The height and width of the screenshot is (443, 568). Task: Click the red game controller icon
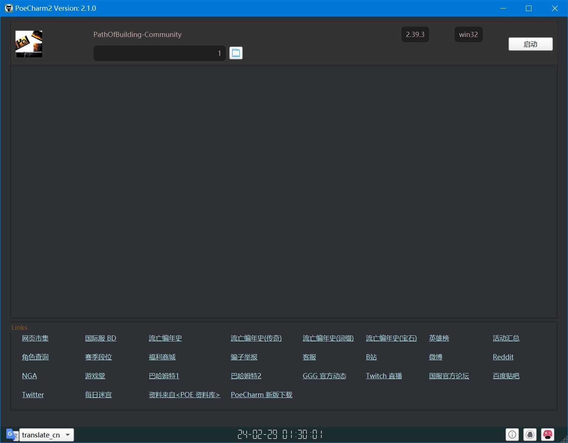(547, 434)
